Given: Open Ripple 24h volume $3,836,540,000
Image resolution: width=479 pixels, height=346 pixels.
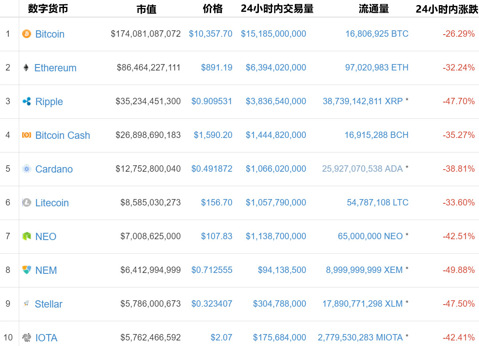Looking at the screenshot, I should [x=276, y=101].
